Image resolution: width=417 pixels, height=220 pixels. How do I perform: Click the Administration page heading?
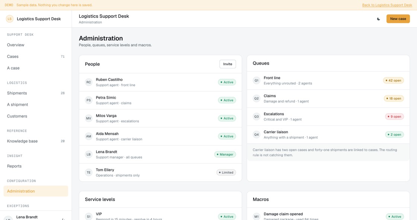pyautogui.click(x=101, y=38)
